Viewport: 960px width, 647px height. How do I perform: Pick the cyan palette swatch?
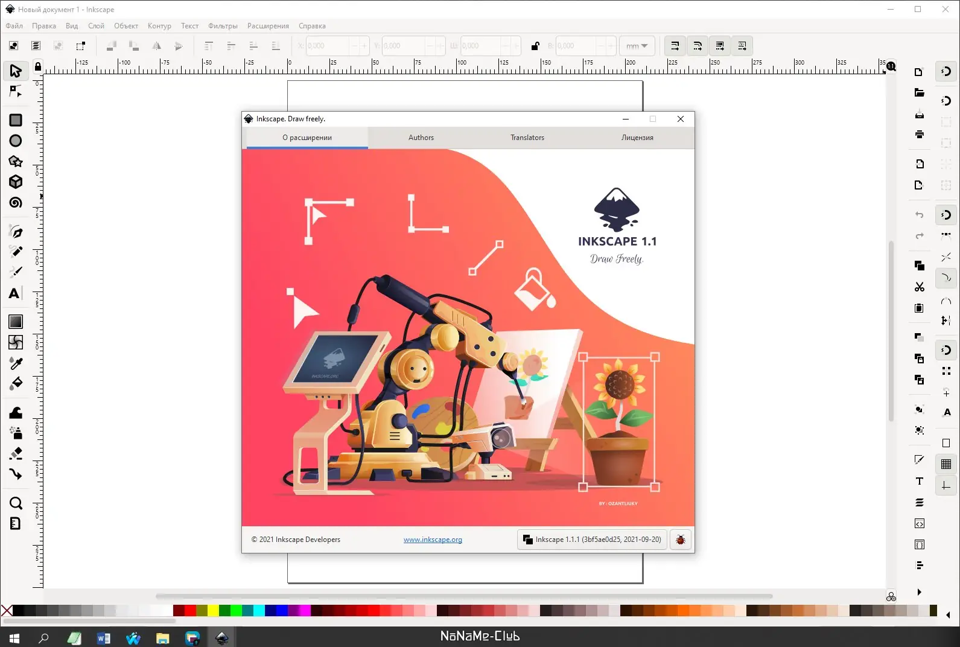pyautogui.click(x=259, y=611)
